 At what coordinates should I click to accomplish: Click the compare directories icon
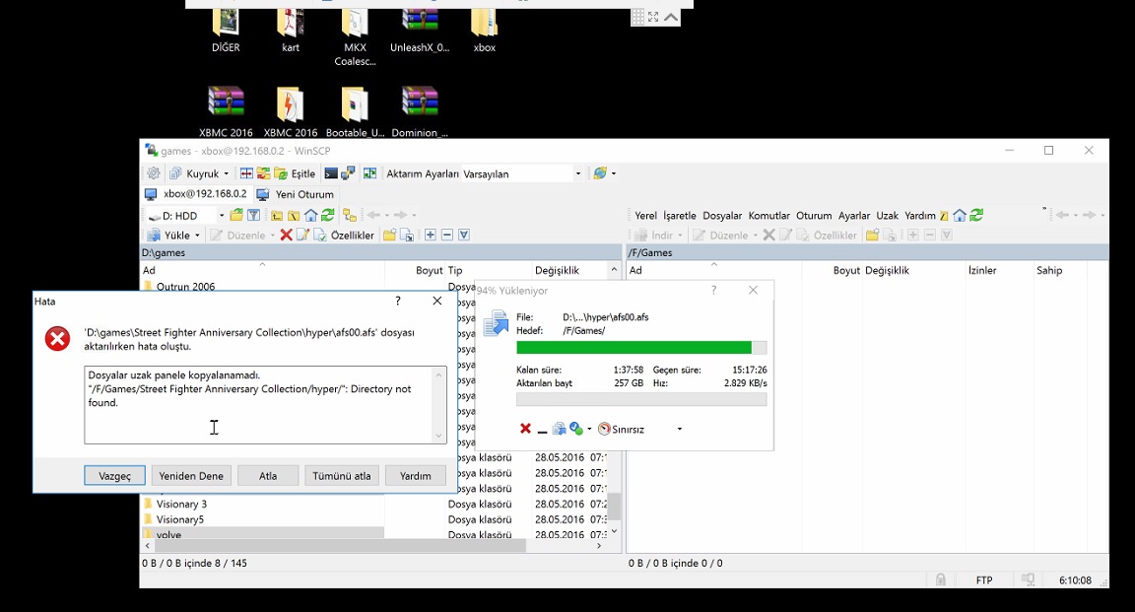(247, 173)
